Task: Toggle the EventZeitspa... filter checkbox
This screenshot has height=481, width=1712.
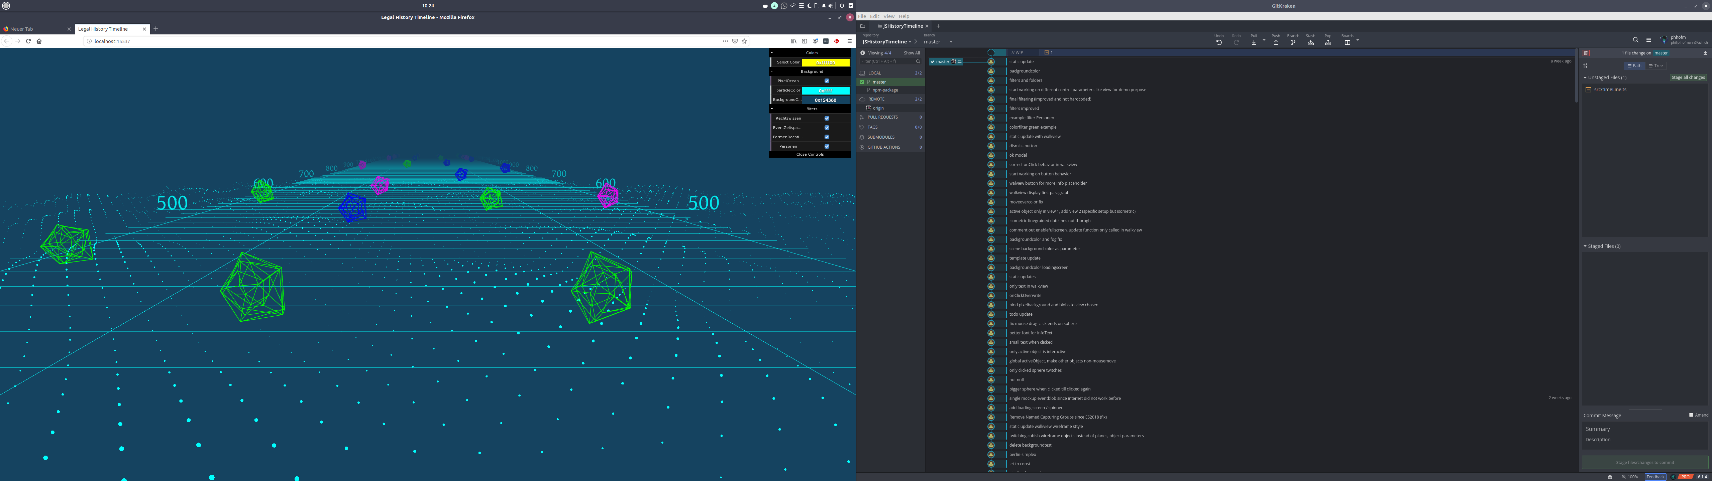Action: point(827,128)
